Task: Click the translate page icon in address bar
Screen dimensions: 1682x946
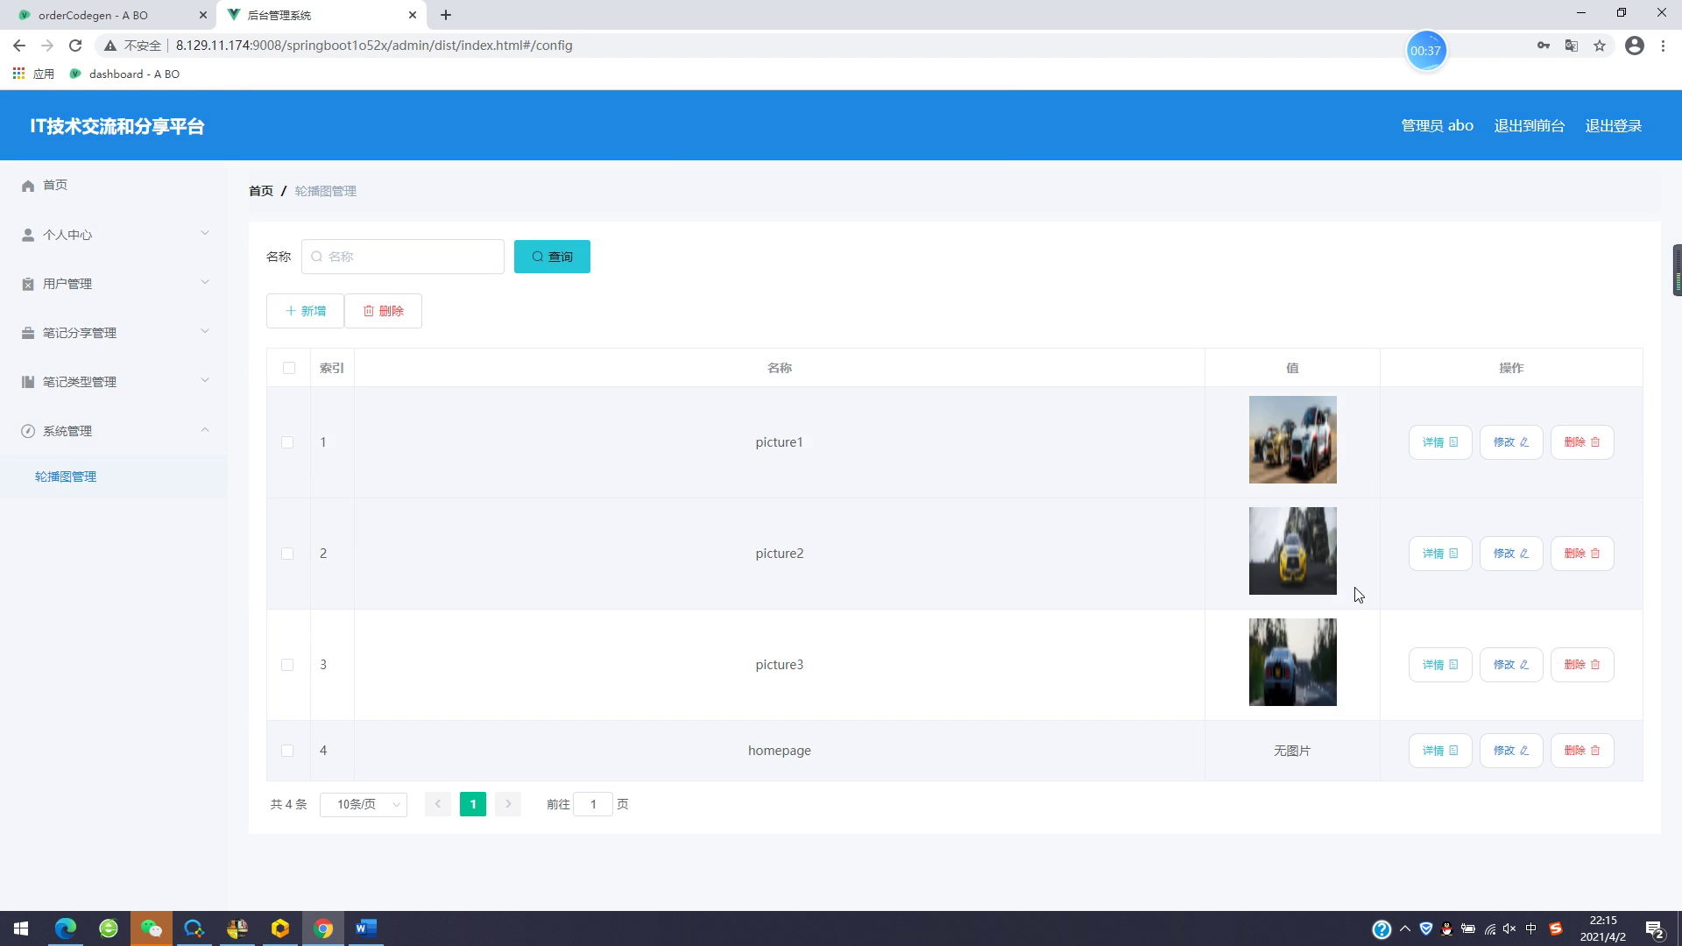Action: click(x=1572, y=46)
